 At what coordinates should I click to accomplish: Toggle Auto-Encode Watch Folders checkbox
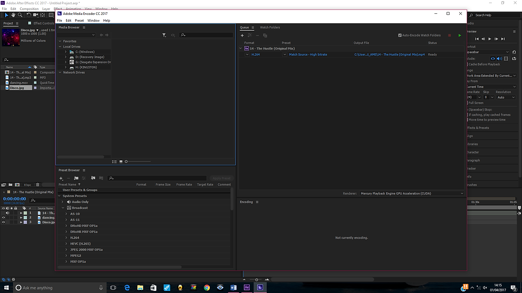tap(400, 35)
